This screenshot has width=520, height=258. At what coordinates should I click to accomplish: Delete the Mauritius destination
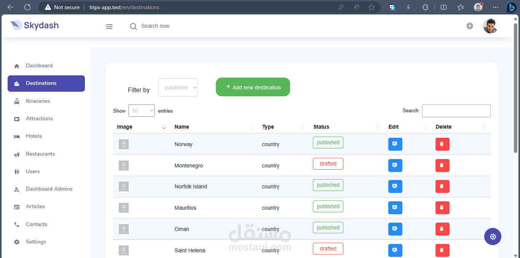pyautogui.click(x=442, y=208)
